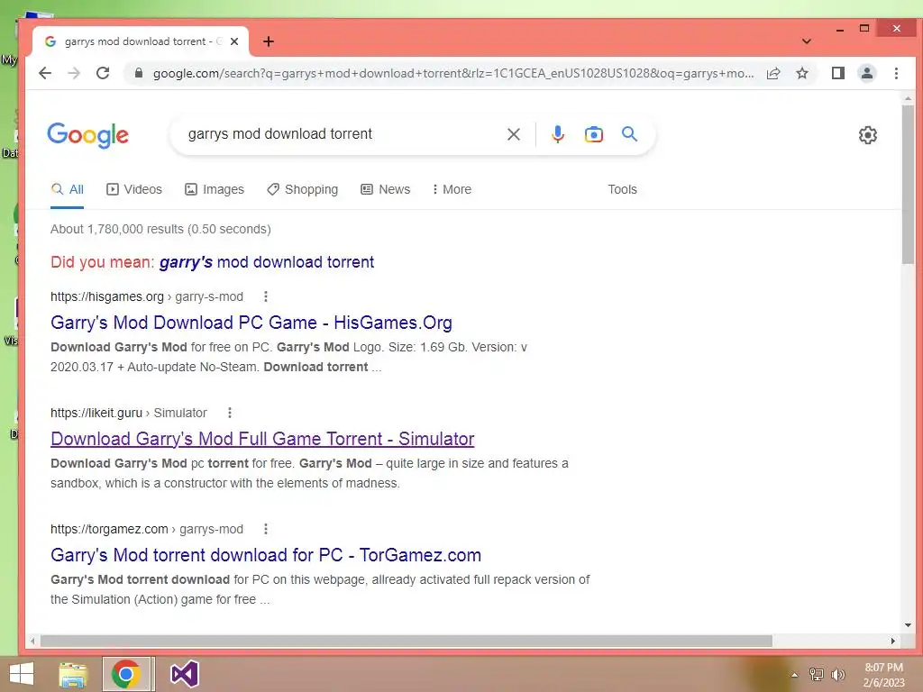Expand the More search filters menu

452,189
